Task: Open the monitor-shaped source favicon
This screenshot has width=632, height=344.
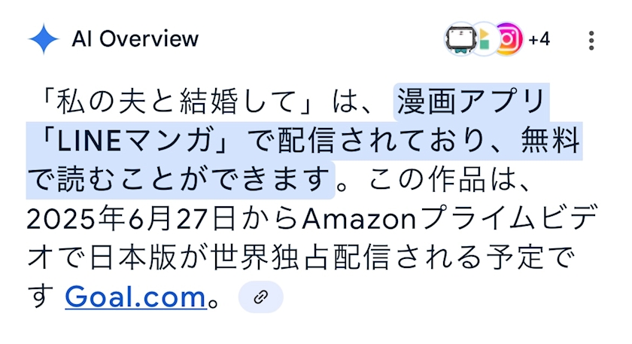Action: pyautogui.click(x=460, y=39)
